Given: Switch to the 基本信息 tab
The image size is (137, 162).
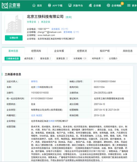Looking at the screenshot, I should (13, 51).
